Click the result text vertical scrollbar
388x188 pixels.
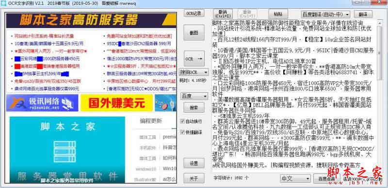[379, 95]
